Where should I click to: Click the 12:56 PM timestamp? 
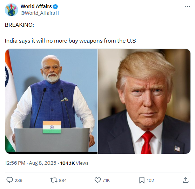(x=15, y=163)
